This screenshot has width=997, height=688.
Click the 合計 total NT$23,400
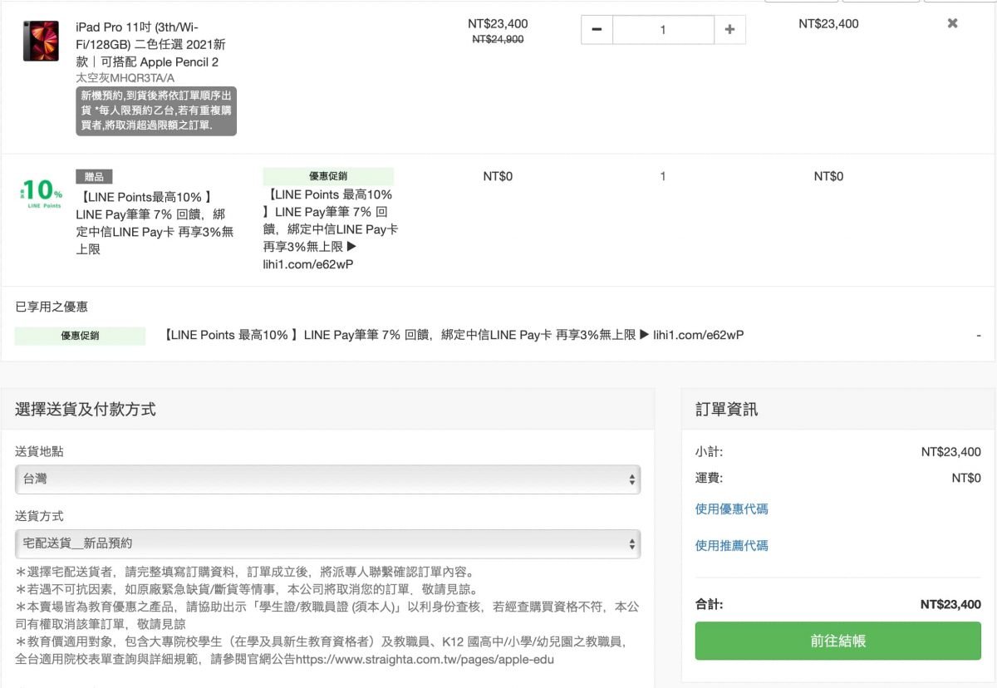point(950,604)
